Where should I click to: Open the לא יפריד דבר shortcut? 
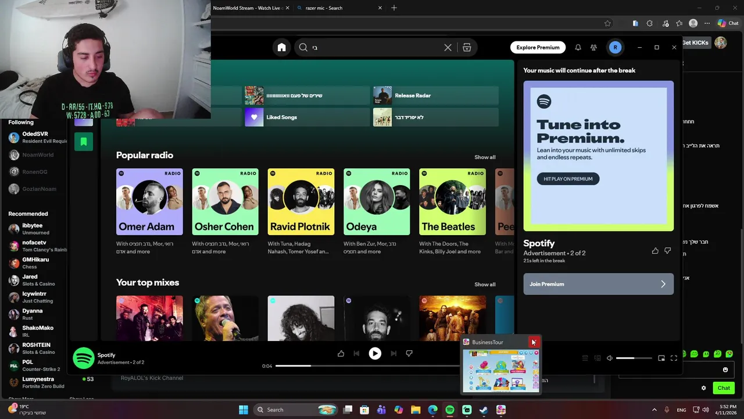point(435,117)
